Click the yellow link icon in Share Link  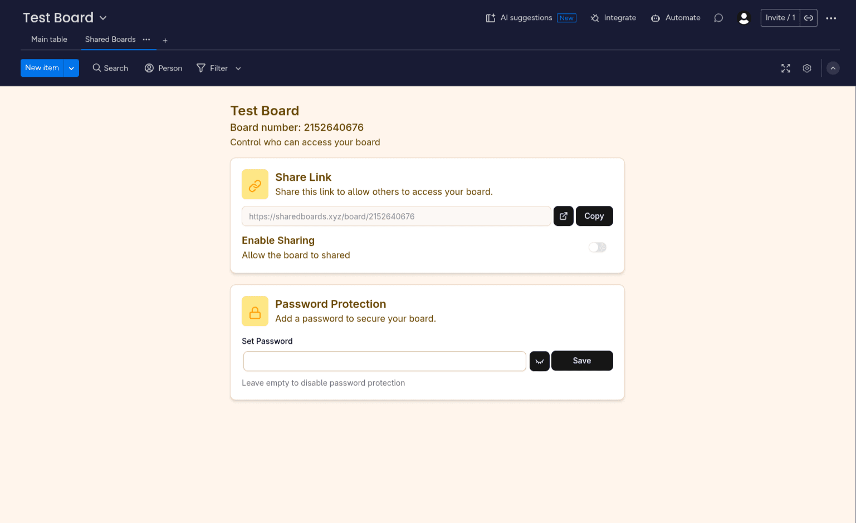pos(255,184)
